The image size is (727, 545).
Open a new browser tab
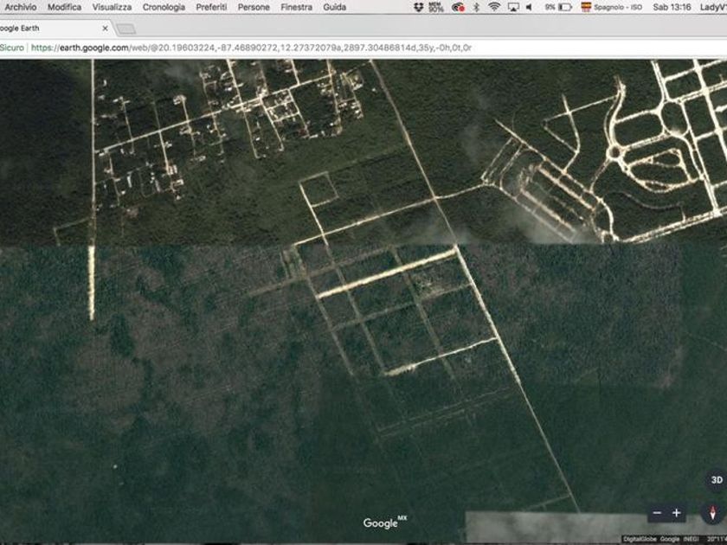[x=125, y=29]
